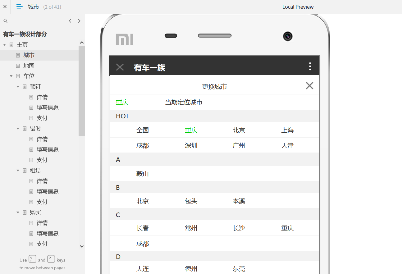402x274 pixels.
Task: Collapse the 错时 tree node
Action: (18, 129)
